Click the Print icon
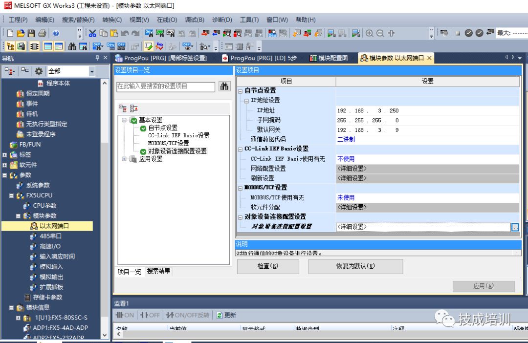Screen dimensions: 528x343 tap(42, 33)
